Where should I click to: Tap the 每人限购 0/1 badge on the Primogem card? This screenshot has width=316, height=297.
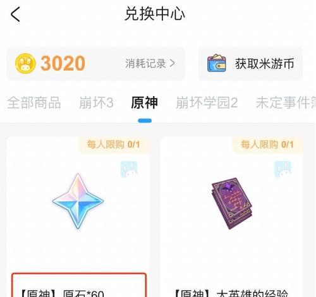pyautogui.click(x=114, y=145)
